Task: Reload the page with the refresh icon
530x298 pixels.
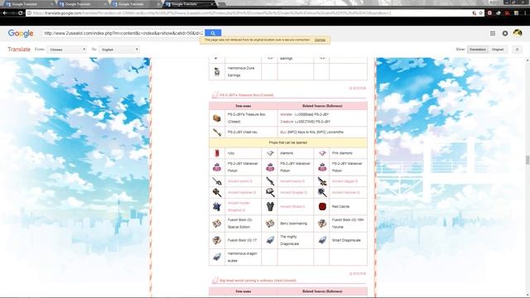Action: point(20,13)
